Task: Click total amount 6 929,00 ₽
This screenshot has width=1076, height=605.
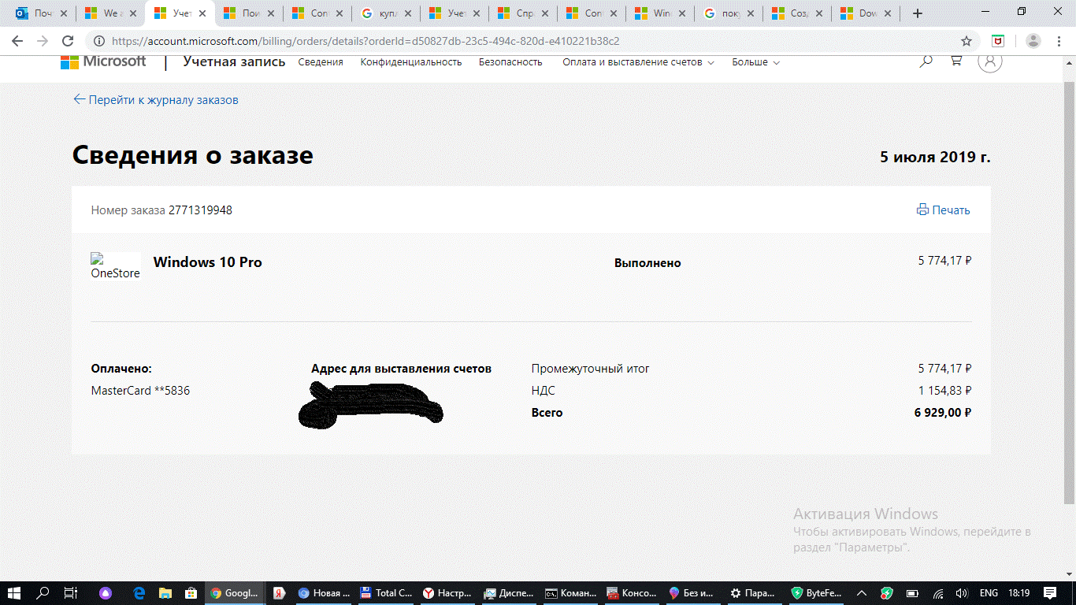Action: (x=943, y=413)
